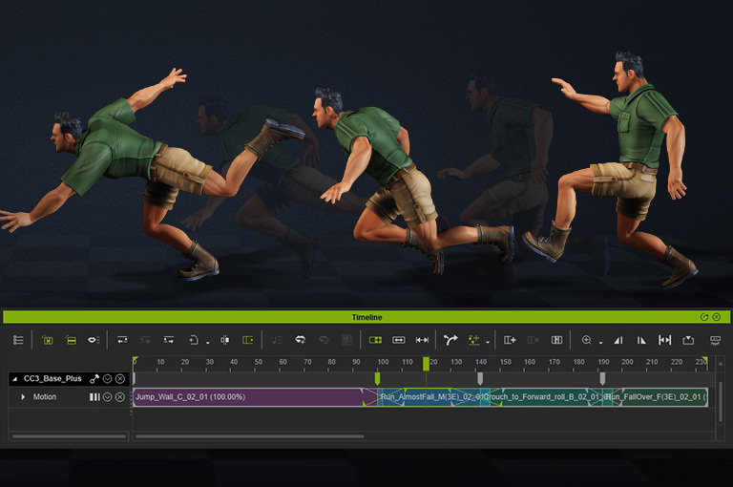733x487 pixels.
Task: Select the CC3_Base_Plus track name
Action: point(53,379)
